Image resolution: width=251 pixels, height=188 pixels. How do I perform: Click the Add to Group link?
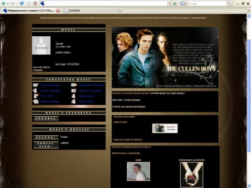pyautogui.click(x=50, y=102)
